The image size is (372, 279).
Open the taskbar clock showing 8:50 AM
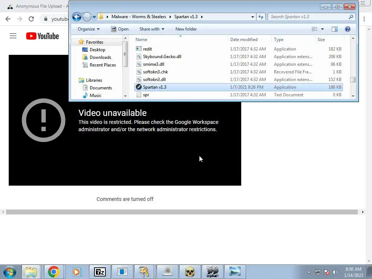[353, 272]
